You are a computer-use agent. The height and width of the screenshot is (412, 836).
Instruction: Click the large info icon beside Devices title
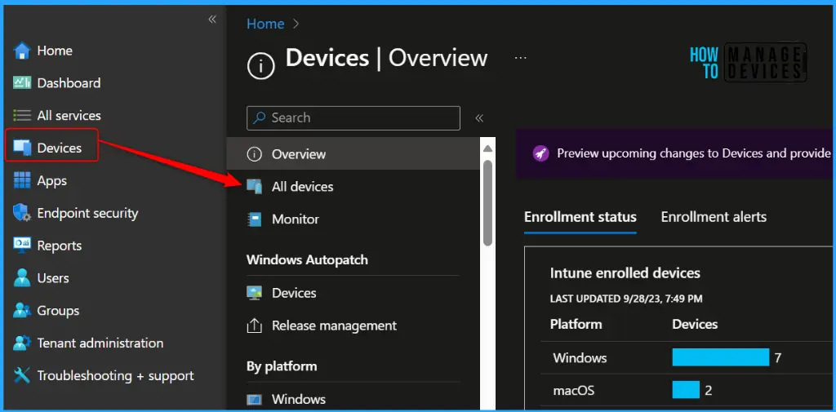pyautogui.click(x=261, y=67)
